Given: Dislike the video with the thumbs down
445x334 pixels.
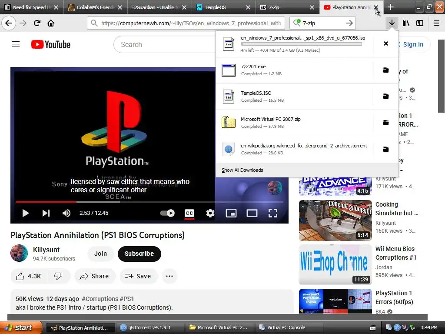Looking at the screenshot, I should 59,276.
